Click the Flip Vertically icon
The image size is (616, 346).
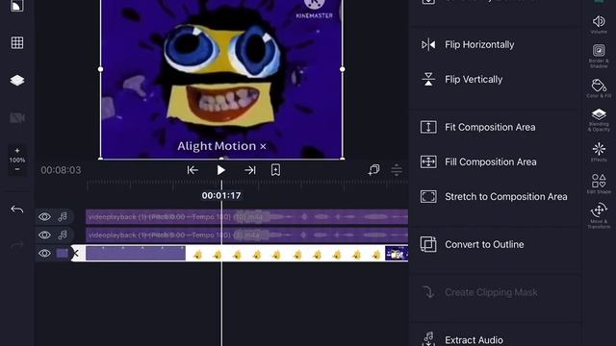pos(428,79)
